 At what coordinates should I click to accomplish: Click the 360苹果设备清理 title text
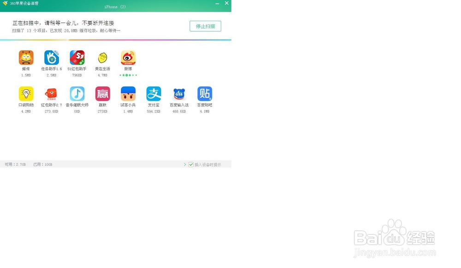[24, 4]
